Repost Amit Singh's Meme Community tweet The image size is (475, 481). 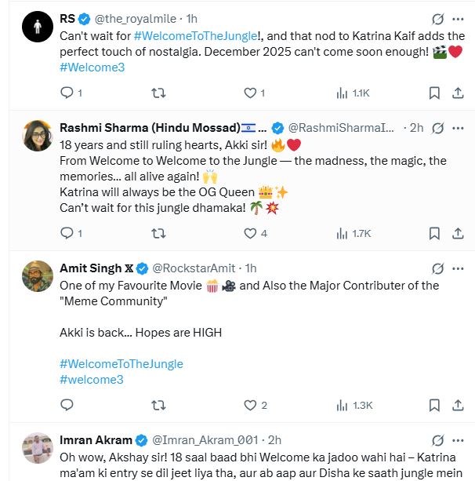158,405
